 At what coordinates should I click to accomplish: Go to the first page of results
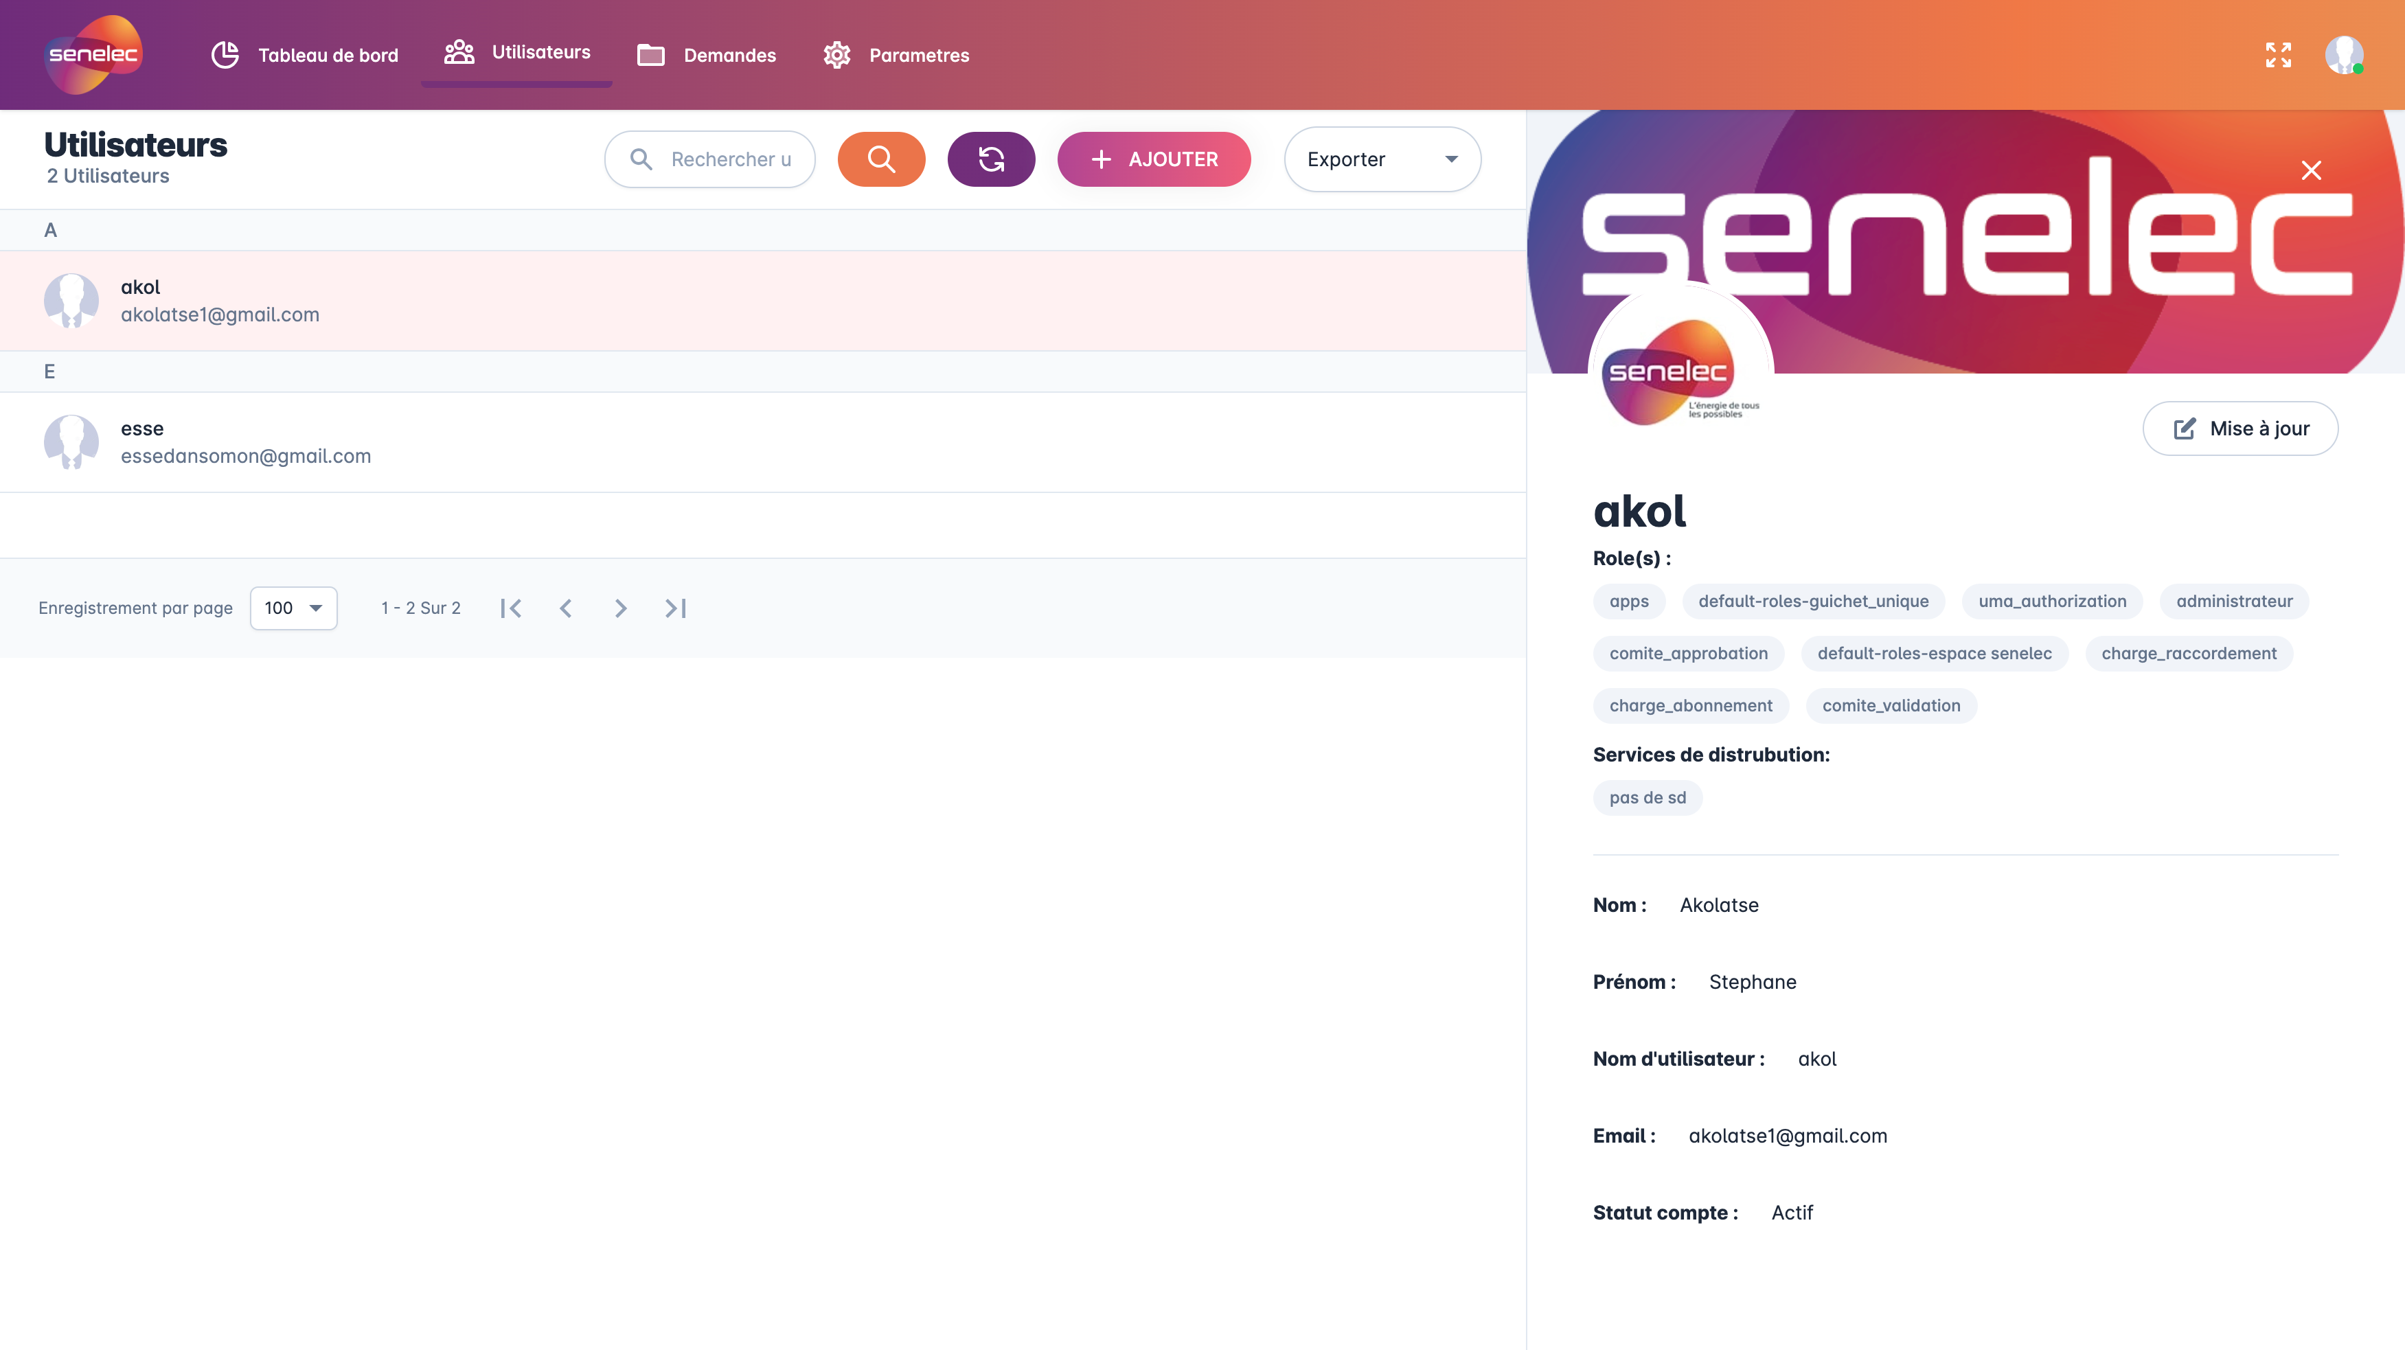[x=511, y=608]
